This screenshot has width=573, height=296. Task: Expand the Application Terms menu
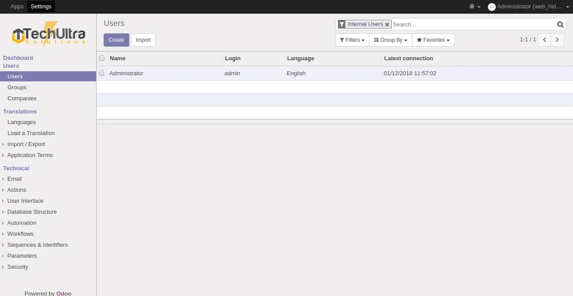coord(30,155)
